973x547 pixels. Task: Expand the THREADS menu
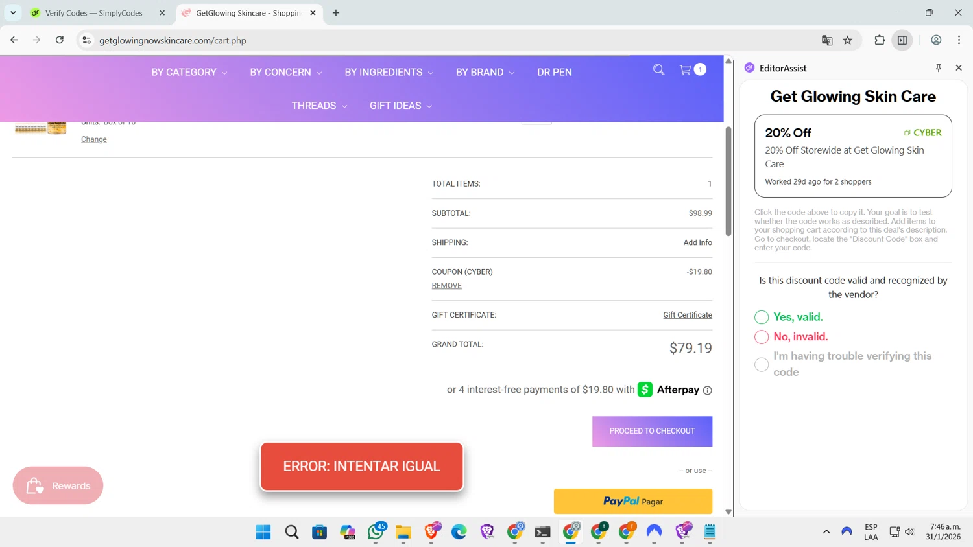click(319, 106)
